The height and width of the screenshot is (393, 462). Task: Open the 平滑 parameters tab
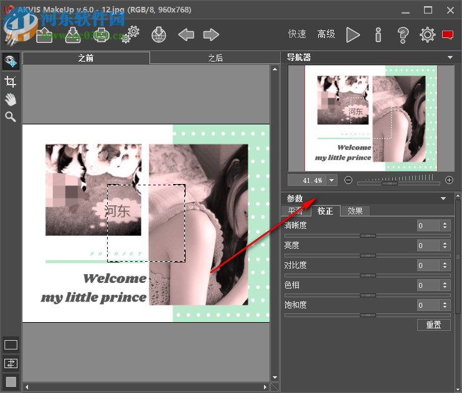click(295, 211)
